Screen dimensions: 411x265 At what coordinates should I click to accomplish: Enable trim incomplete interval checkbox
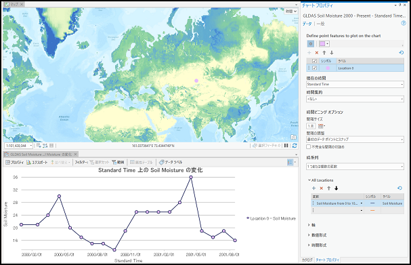(309, 146)
